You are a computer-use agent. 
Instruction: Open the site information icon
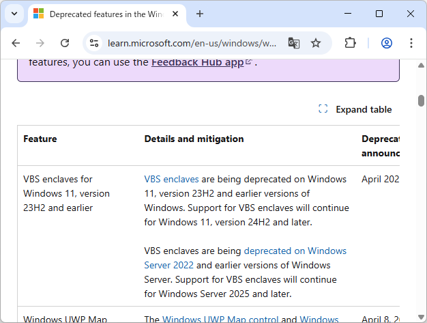coord(95,43)
